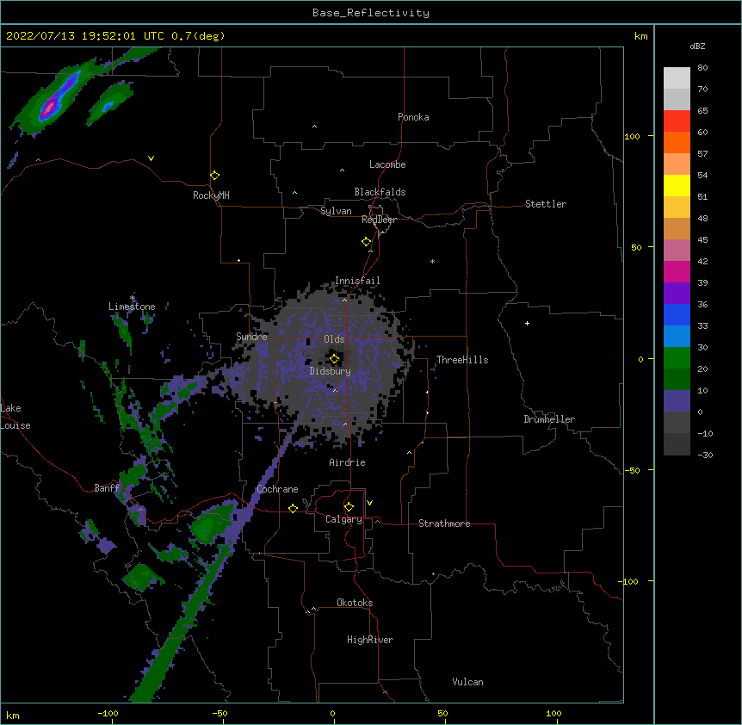The height and width of the screenshot is (725, 742).
Task: Select the yellow diamond marker above Calgary label
Action: coord(349,507)
